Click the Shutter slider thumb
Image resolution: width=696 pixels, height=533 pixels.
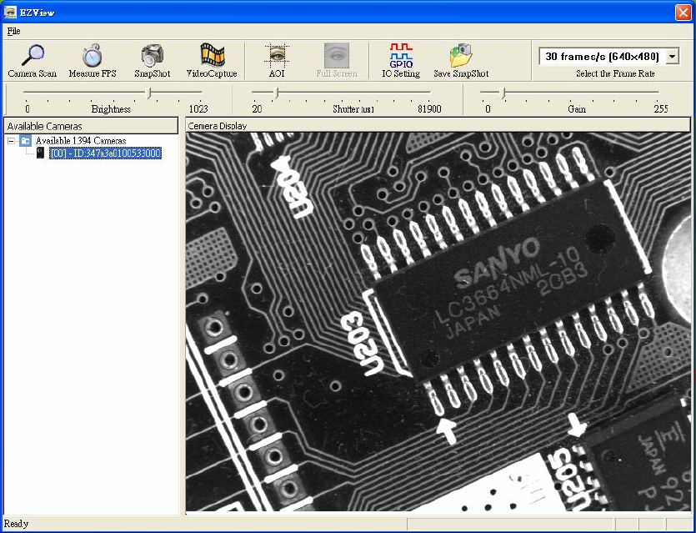tap(276, 93)
